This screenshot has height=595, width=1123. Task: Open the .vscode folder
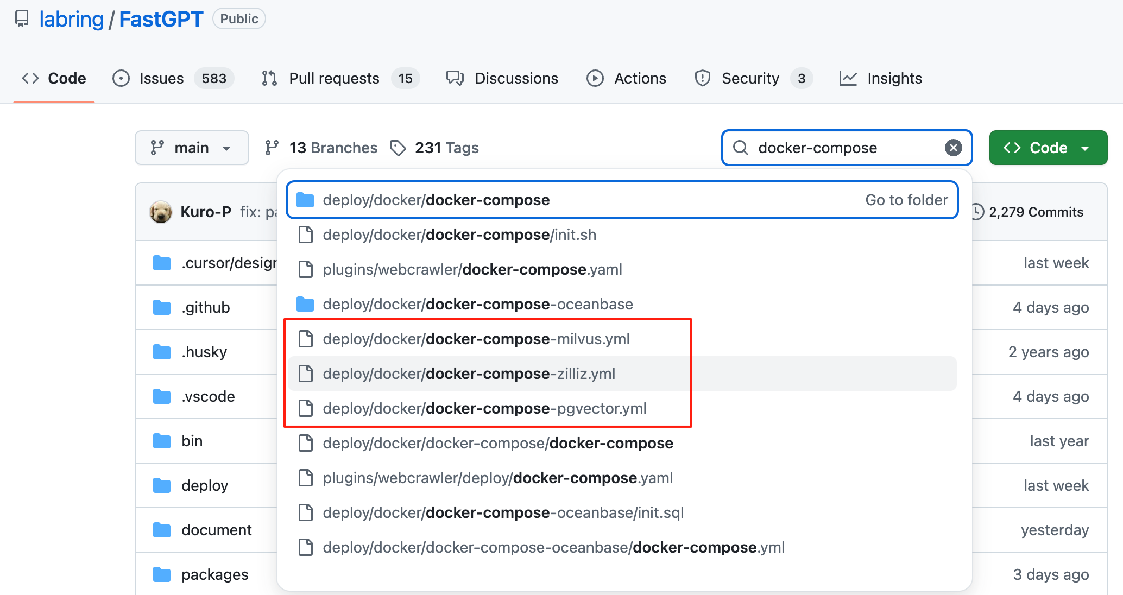209,396
